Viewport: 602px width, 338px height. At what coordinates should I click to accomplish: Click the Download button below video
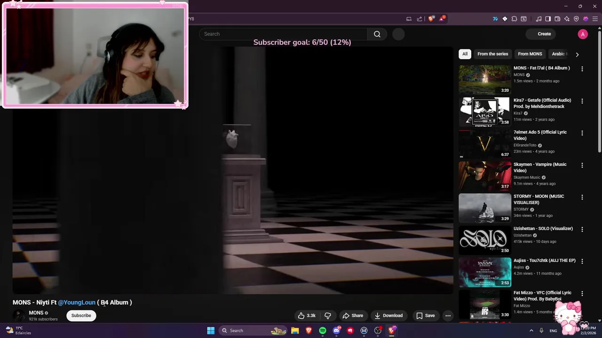click(x=388, y=315)
